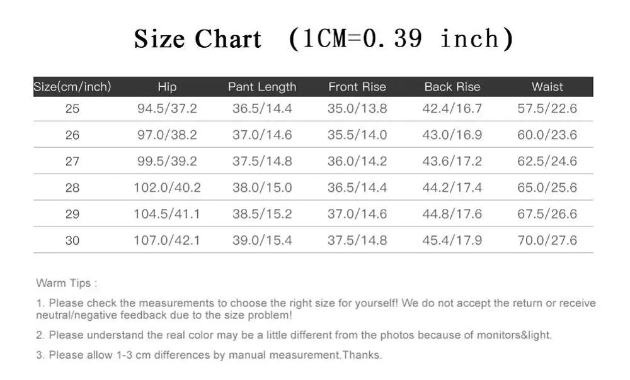Click pant length value 38.0/15.0
Screen dimensions: 630x380
point(262,187)
